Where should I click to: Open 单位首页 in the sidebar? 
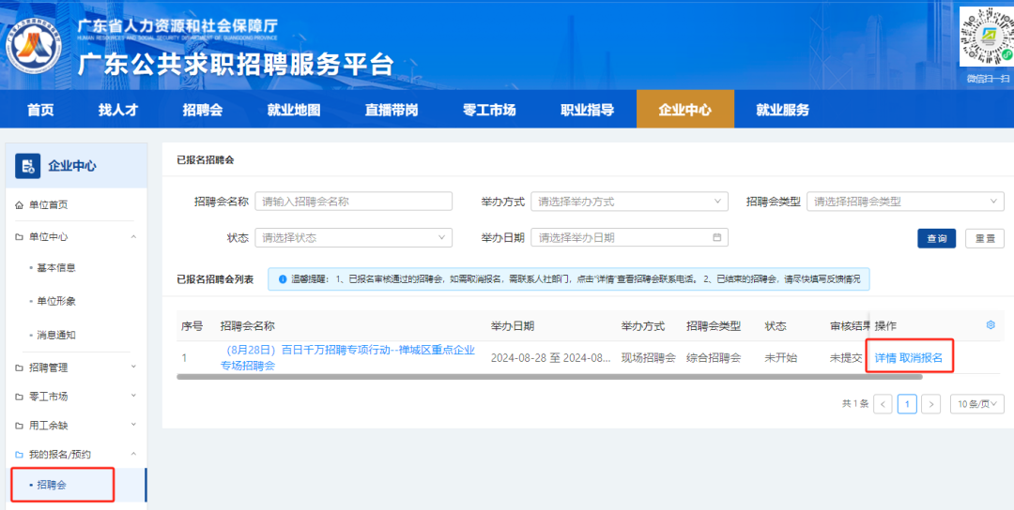coord(49,205)
